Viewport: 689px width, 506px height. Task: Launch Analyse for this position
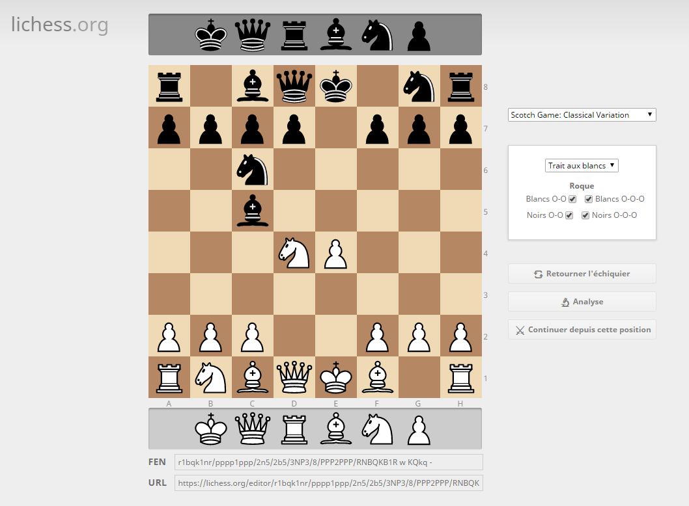582,301
